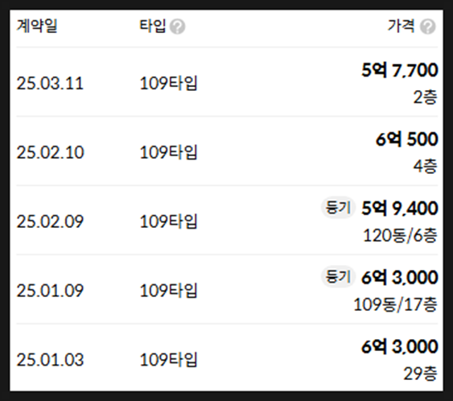Viewport: 453px width, 401px height.
Task: Select the 계약일 column header
Action: click(x=37, y=26)
